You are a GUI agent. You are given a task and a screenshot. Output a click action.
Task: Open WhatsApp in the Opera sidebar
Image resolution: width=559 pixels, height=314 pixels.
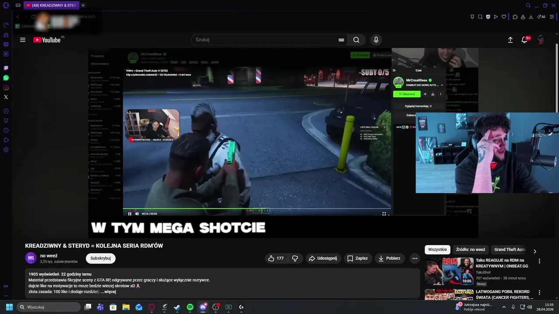point(6,78)
